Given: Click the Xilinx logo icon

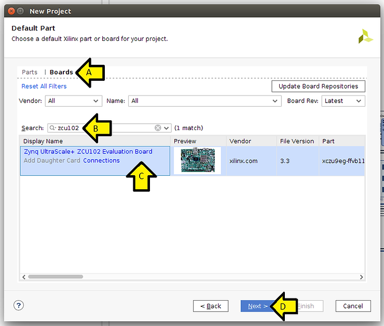Looking at the screenshot, I should tap(365, 36).
